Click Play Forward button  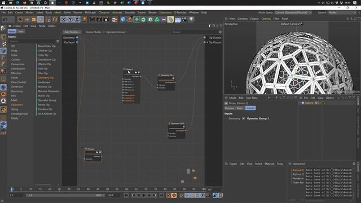[144, 196]
